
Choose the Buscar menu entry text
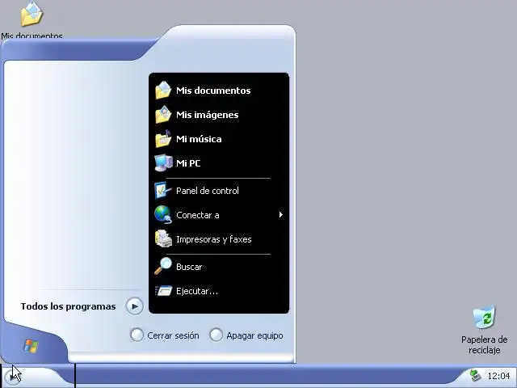pos(189,267)
